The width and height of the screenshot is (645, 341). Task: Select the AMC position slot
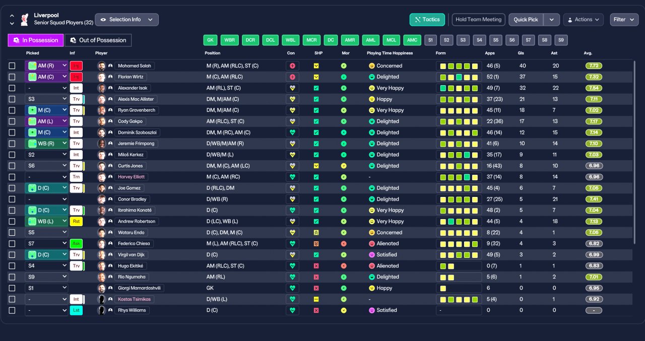(412, 40)
